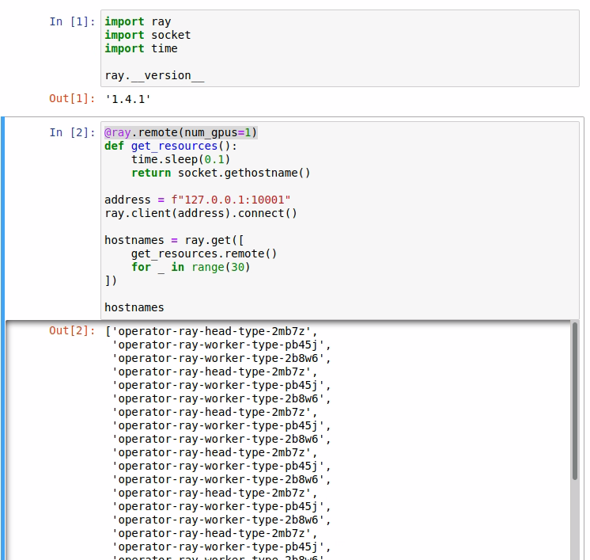Click the 'hostnames = ray.get([' line

click(x=174, y=241)
